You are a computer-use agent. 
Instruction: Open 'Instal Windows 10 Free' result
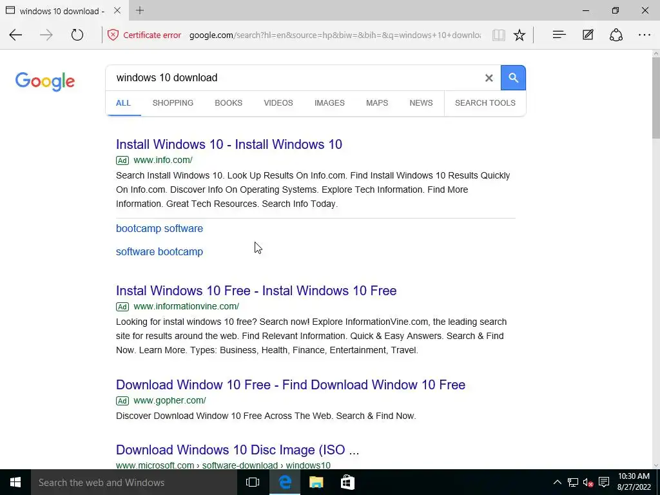click(257, 291)
